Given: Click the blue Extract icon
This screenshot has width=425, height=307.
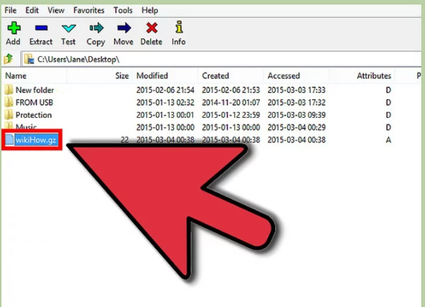Looking at the screenshot, I should click(41, 28).
